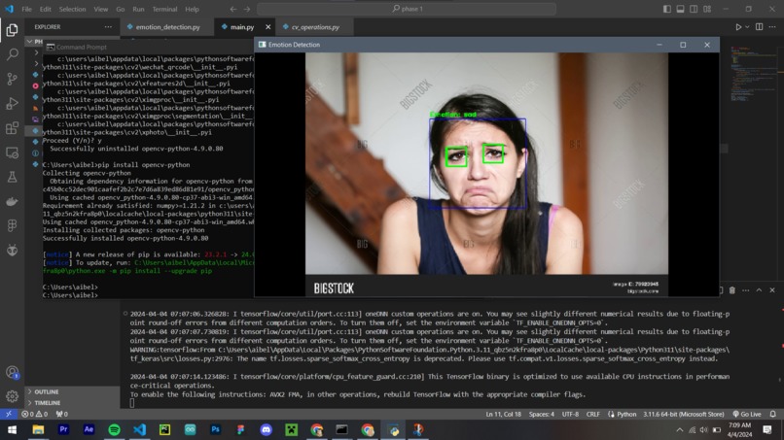This screenshot has height=440, width=784.
Task: Select language mode Python in status bar
Action: [626, 414]
